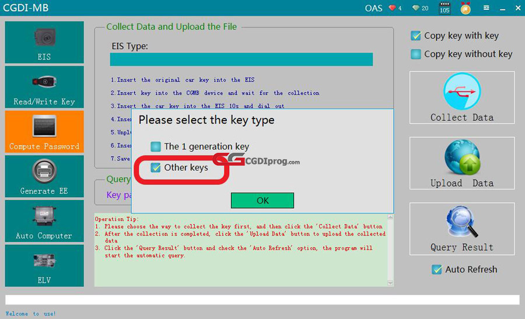Click the Upload Data globe button
Image resolution: width=525 pixels, height=319 pixels.
pyautogui.click(x=462, y=163)
